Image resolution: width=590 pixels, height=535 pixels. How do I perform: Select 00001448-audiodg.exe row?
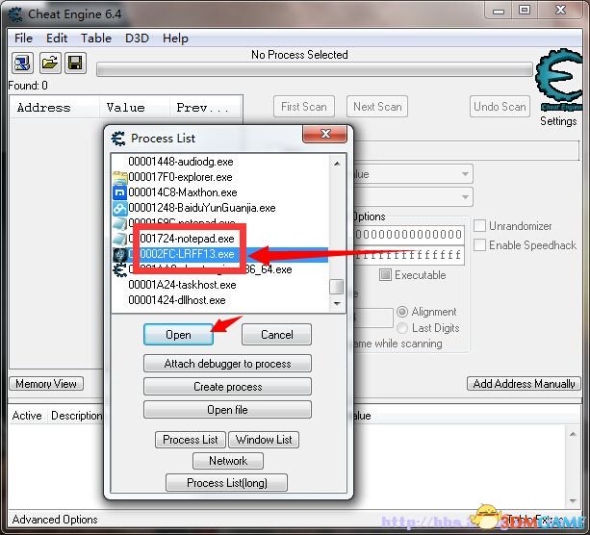tap(220, 162)
